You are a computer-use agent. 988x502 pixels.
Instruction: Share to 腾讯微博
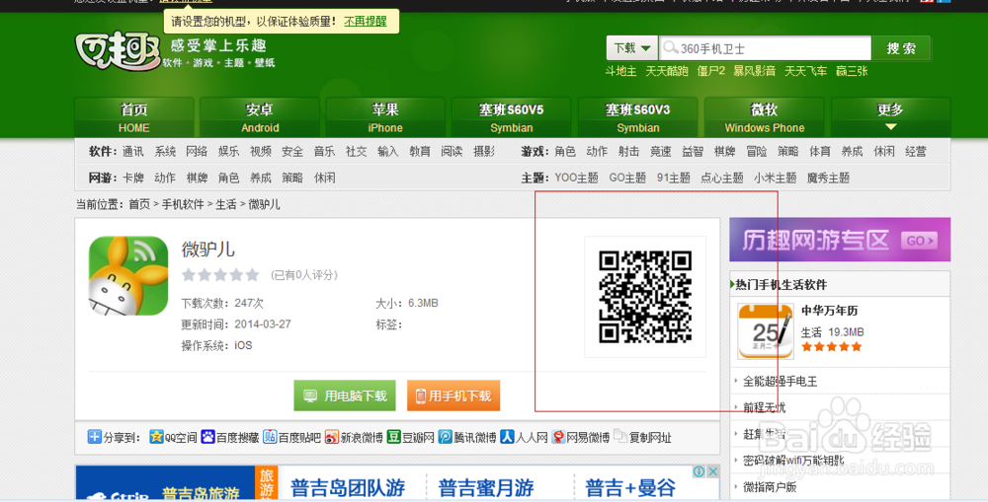(467, 437)
